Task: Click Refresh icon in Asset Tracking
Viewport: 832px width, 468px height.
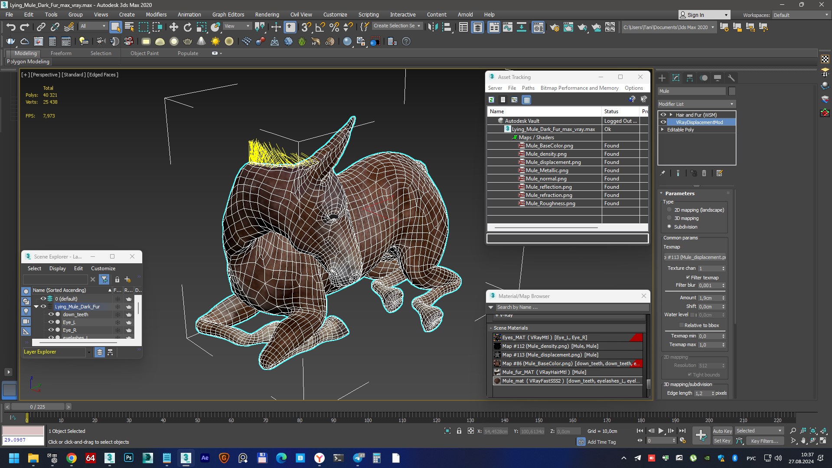Action: (x=491, y=100)
